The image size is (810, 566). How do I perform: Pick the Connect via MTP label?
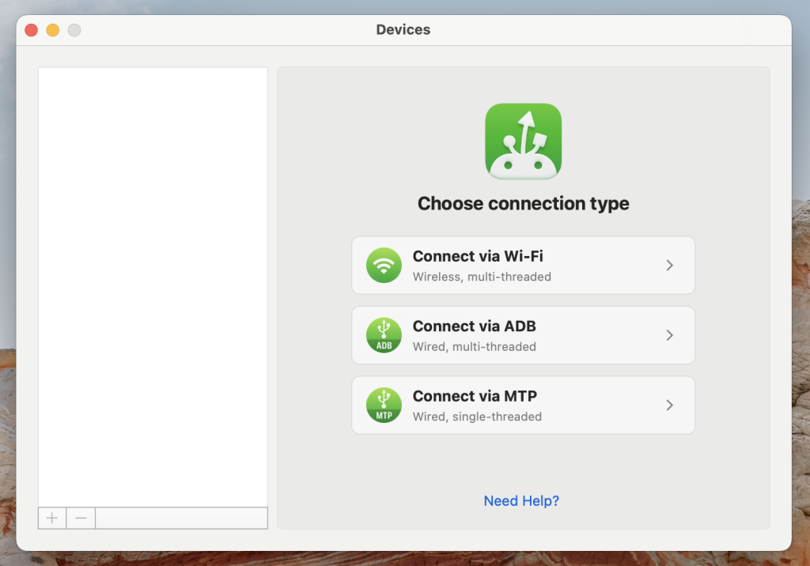point(475,396)
